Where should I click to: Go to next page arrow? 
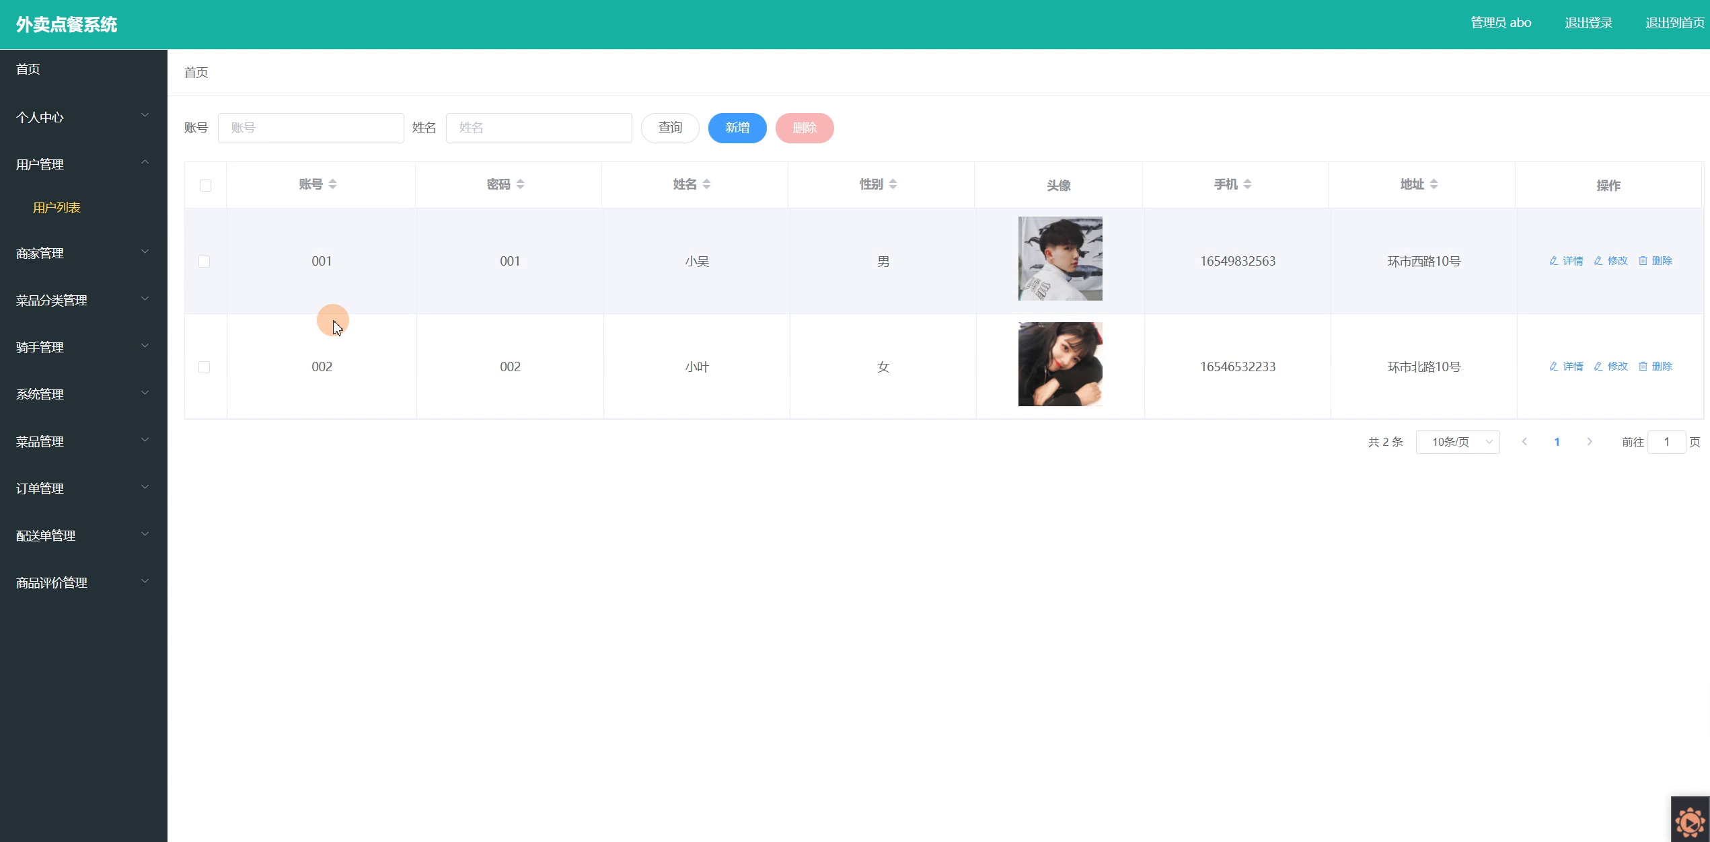click(1590, 442)
